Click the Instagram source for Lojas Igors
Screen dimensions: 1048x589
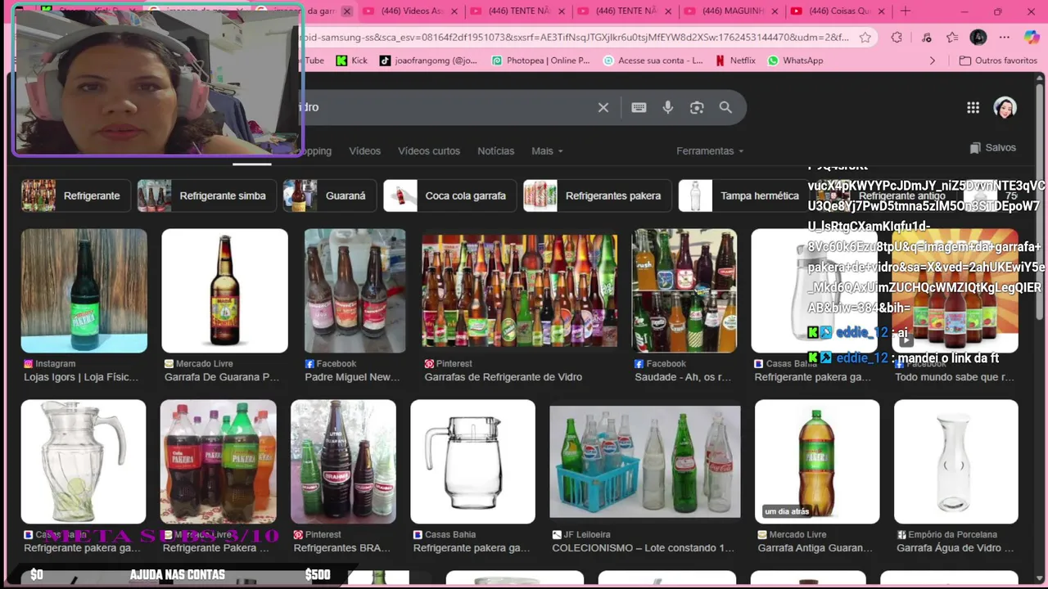tap(49, 364)
